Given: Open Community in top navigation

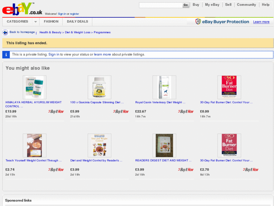Looking at the screenshot, I should point(246,5).
